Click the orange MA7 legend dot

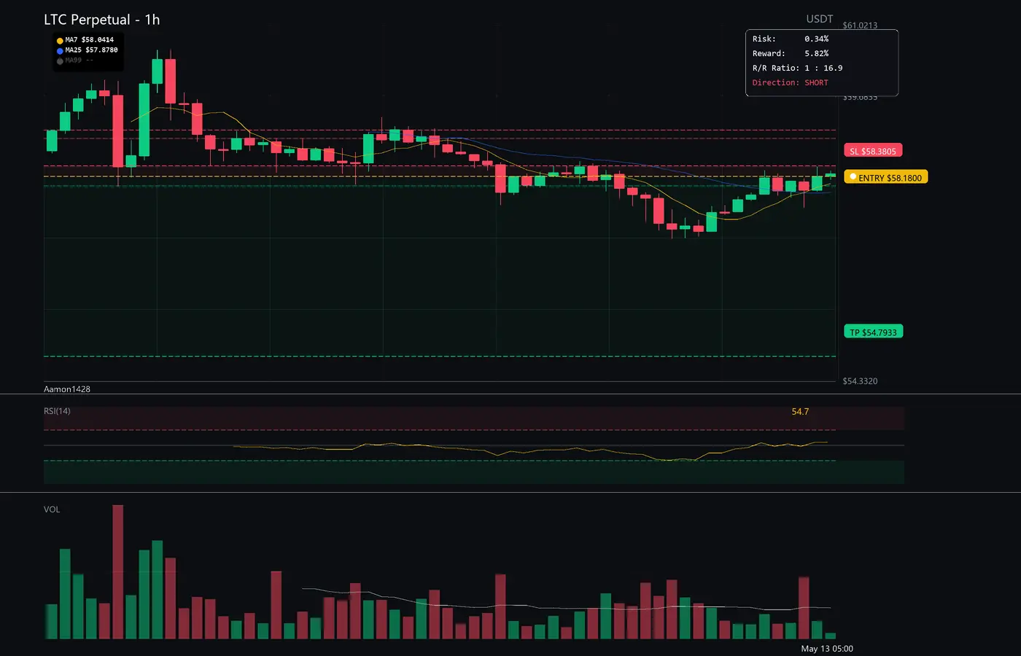(60, 41)
